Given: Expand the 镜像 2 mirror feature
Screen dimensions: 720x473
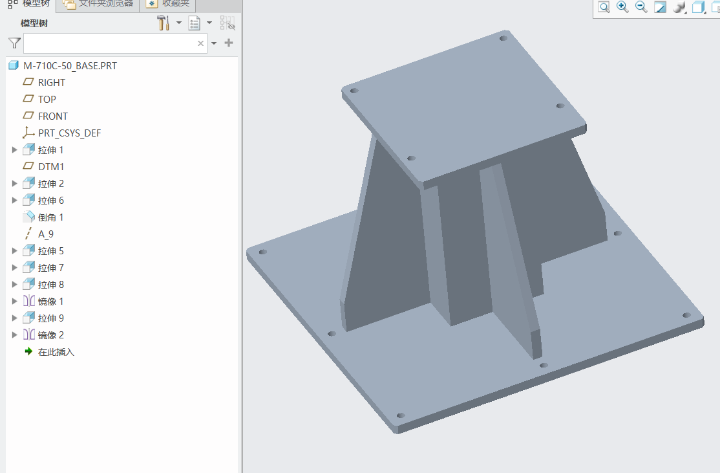Looking at the screenshot, I should tap(14, 335).
